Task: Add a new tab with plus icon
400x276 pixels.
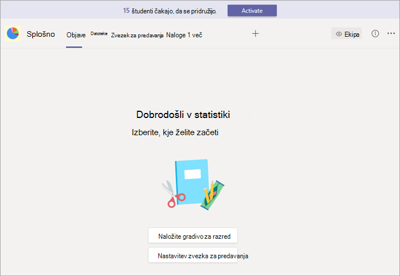Action: point(256,33)
